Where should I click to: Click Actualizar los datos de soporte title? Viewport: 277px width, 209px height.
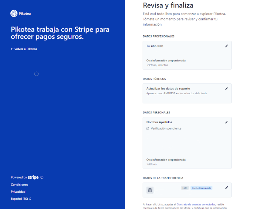(168, 89)
